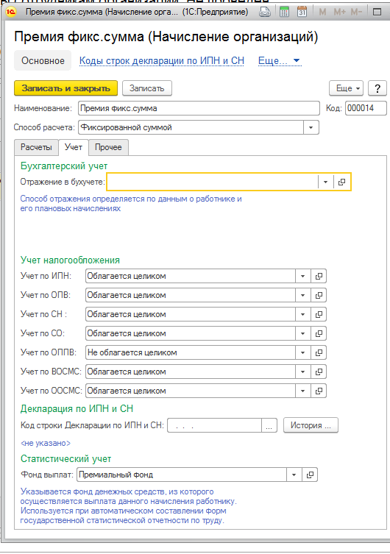Open linked item icon for Учет по СО
This screenshot has height=554, width=390.
pos(319,333)
